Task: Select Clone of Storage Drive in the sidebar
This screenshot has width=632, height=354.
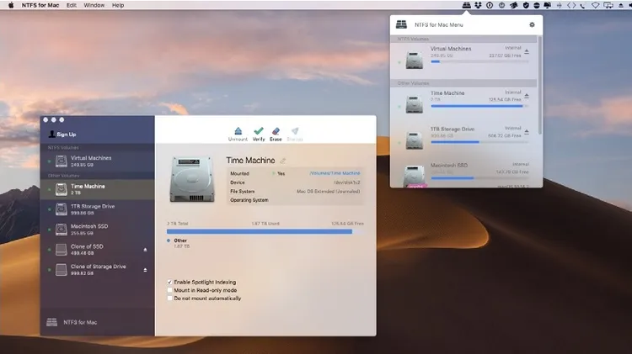Action: click(97, 270)
